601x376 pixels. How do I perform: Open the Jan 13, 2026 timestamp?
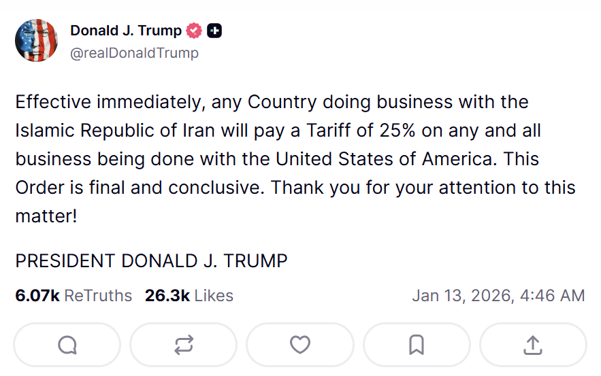tap(498, 296)
